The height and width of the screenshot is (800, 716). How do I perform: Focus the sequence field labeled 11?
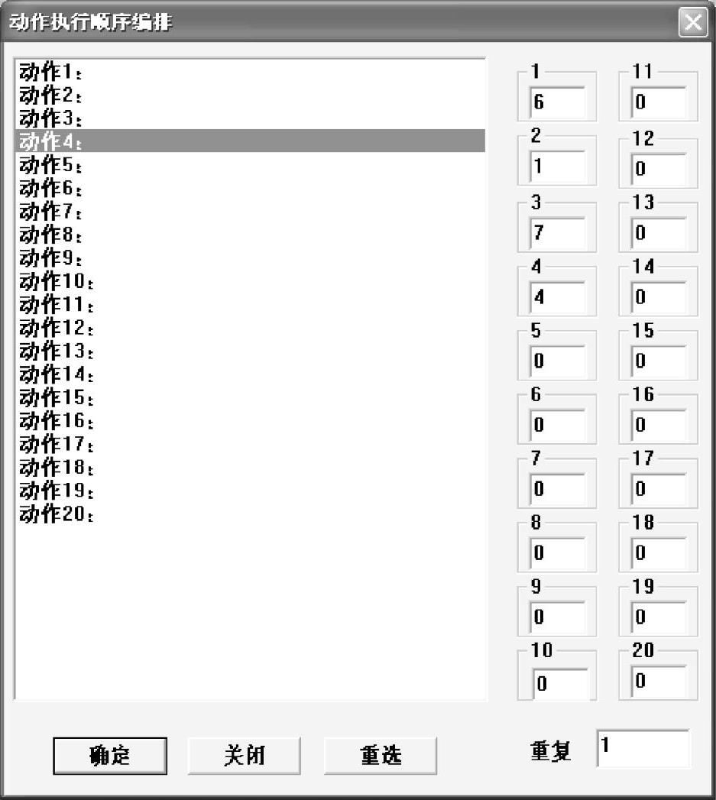tap(659, 102)
